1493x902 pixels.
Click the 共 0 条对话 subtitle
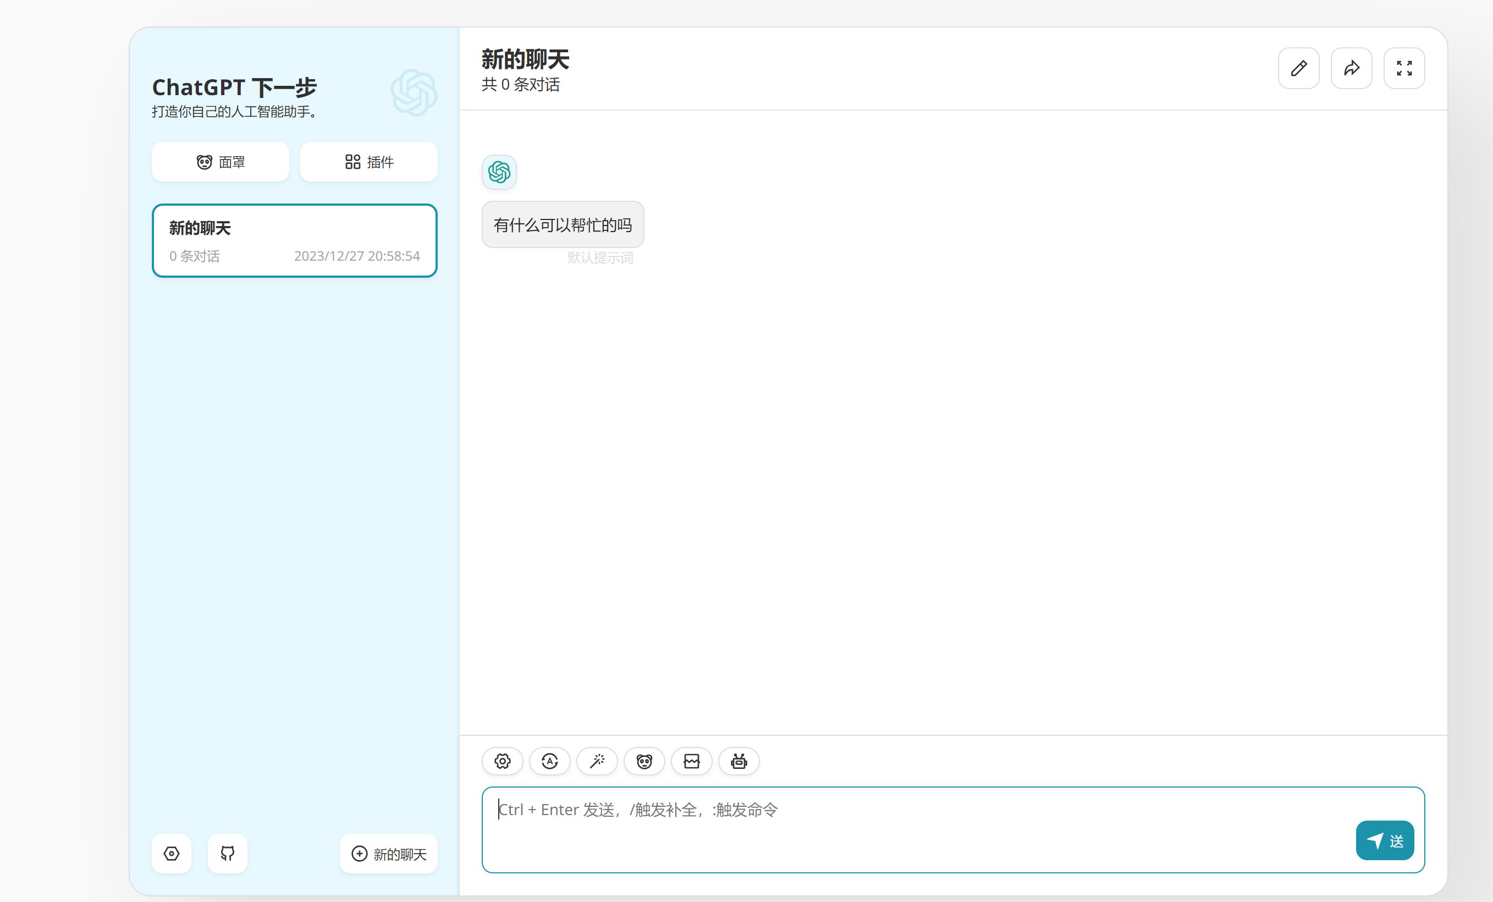[x=521, y=84]
